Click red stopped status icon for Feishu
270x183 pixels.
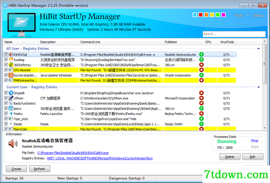pyautogui.click(x=202, y=114)
